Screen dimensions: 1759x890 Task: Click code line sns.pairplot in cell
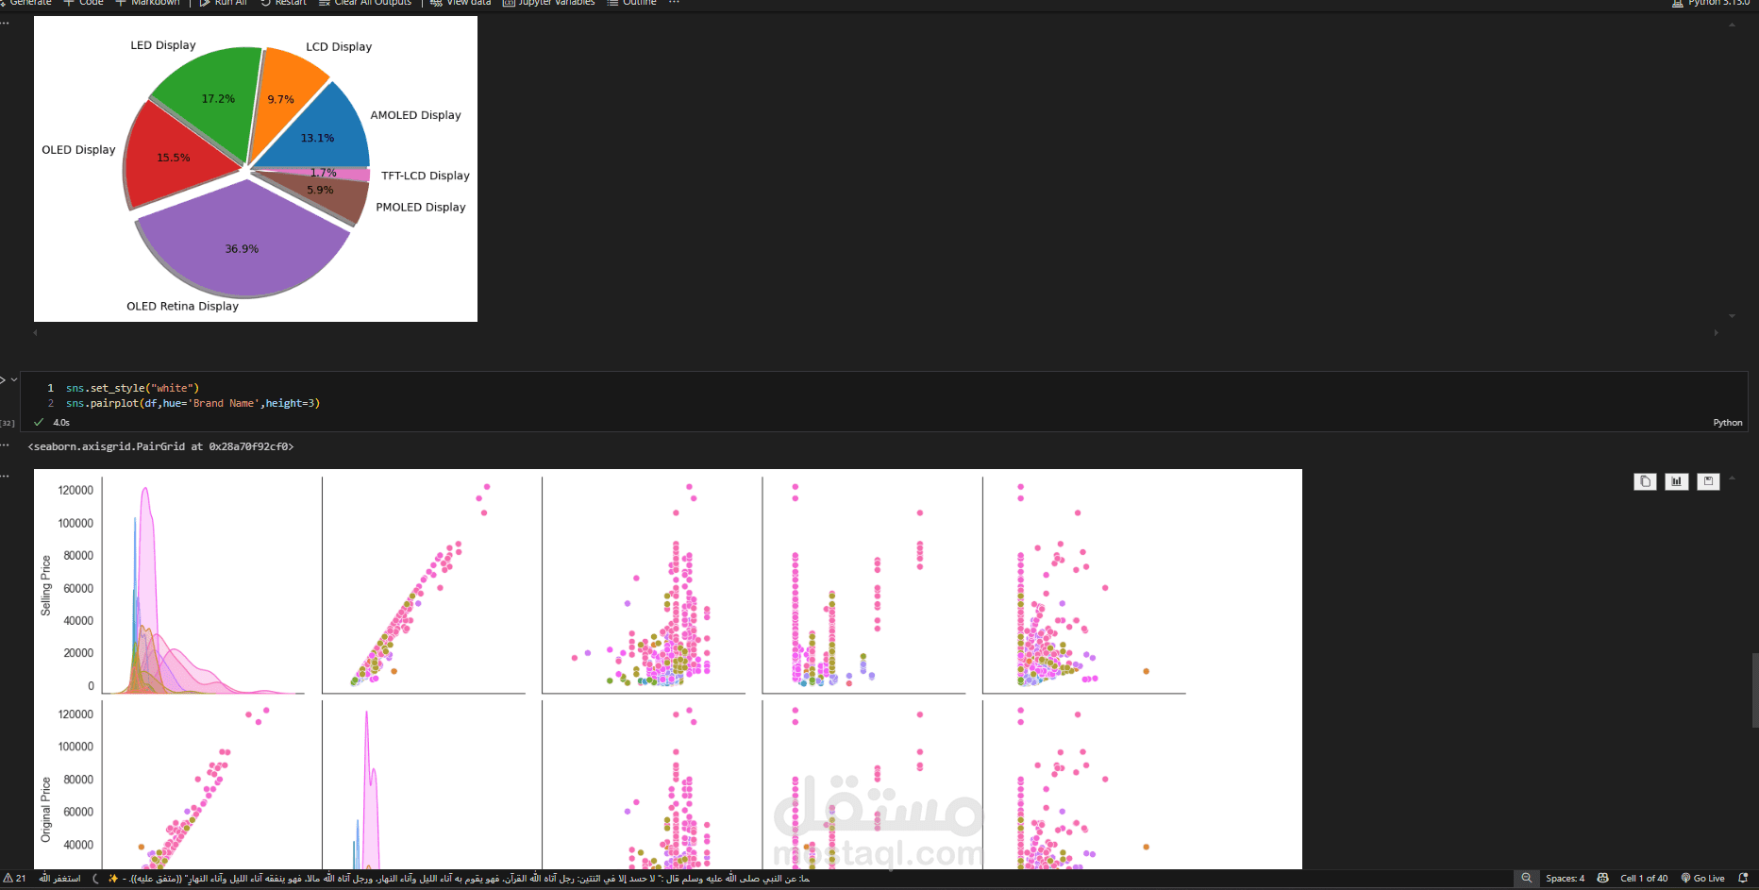click(x=193, y=403)
